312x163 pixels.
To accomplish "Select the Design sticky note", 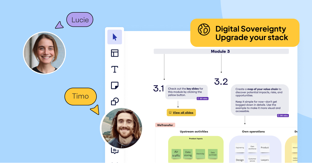I will point(240,159).
